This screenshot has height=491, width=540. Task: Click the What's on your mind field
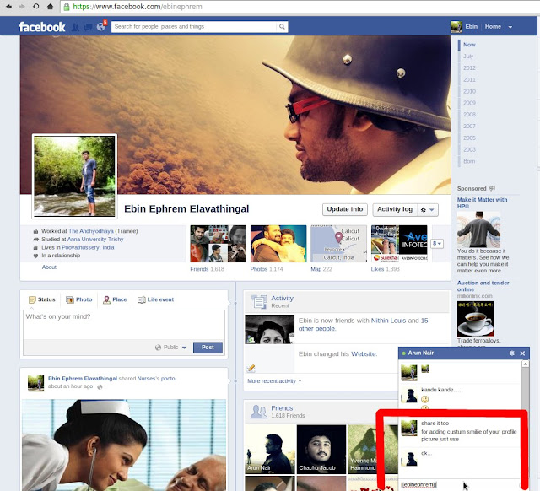click(x=124, y=325)
